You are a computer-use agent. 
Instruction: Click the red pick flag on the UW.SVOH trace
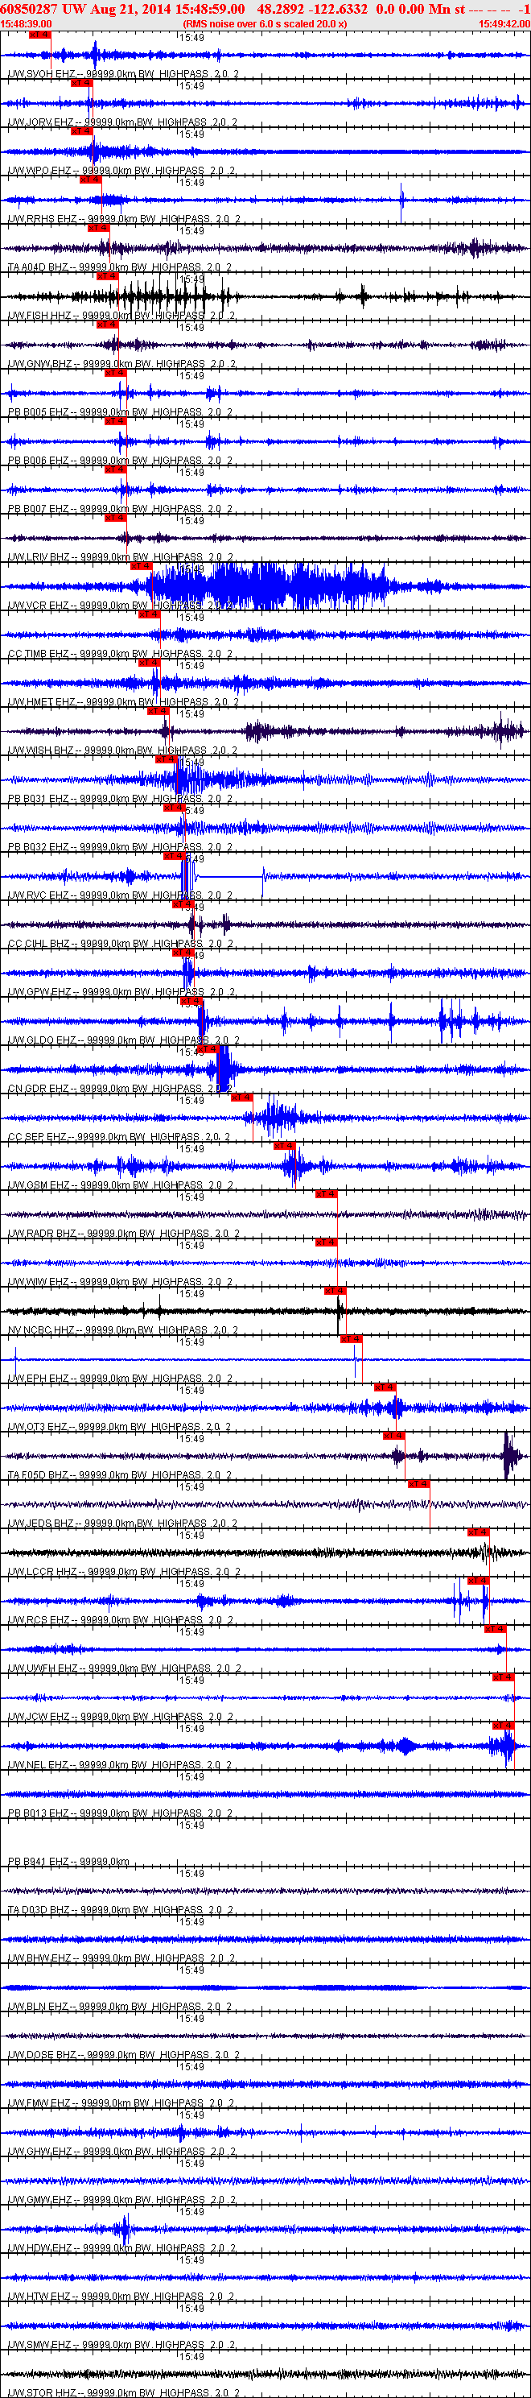click(x=40, y=35)
